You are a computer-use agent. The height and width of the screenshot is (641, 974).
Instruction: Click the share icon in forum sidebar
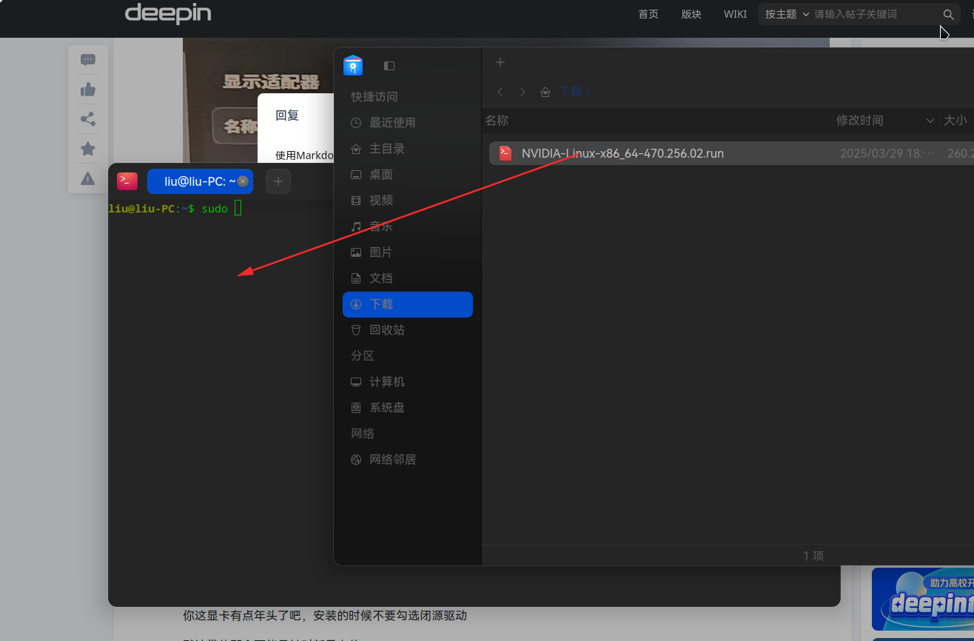pos(88,119)
